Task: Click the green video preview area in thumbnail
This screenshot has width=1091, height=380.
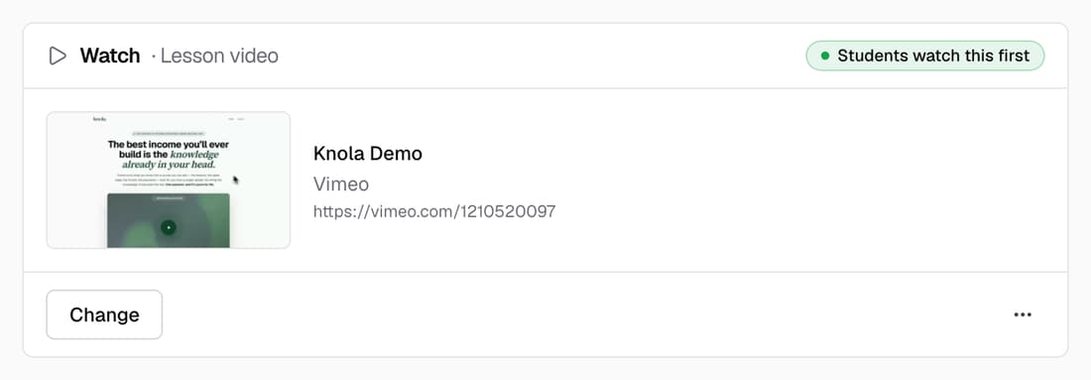Action: tap(169, 220)
